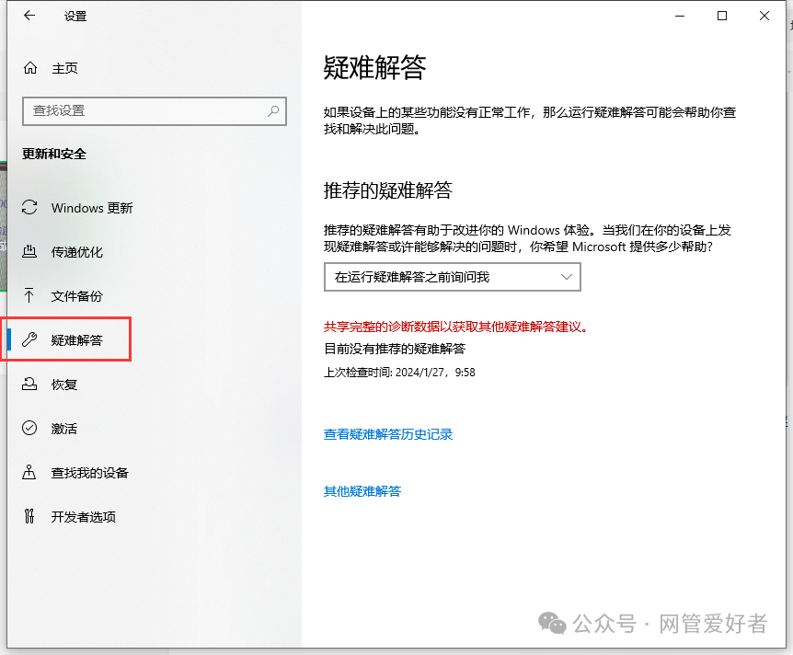This screenshot has height=655, width=793.
Task: Open the 主页 home page
Action: click(x=64, y=68)
